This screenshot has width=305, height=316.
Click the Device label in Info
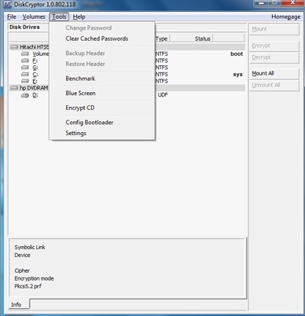[x=22, y=255]
